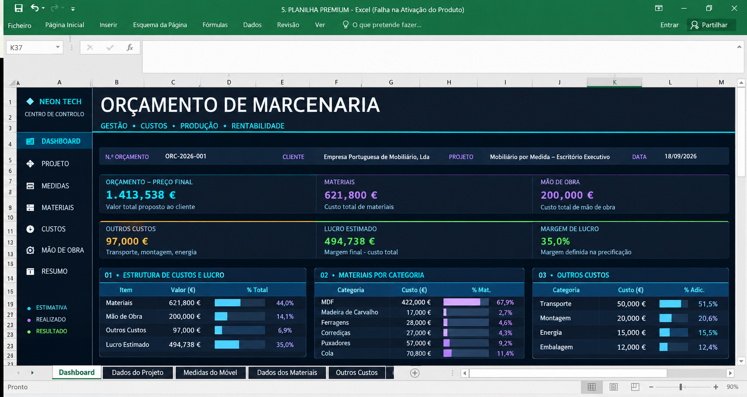747x397 pixels.
Task: Open the Insert Function fx dialog
Action: [129, 47]
